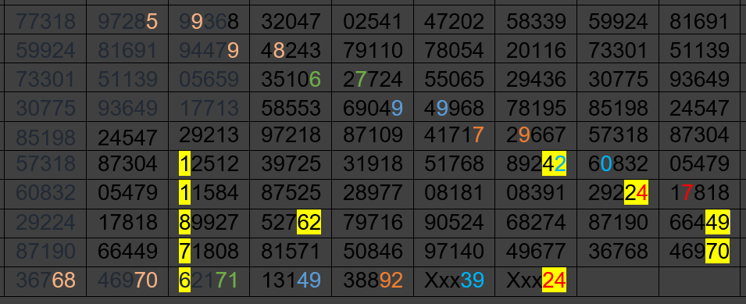This screenshot has height=304, width=746.
Task: Click the 55065 cell
Action: 455,78
